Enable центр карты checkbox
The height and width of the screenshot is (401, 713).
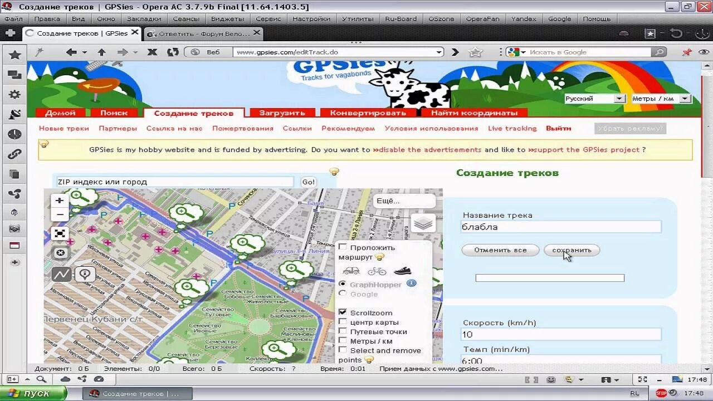[x=343, y=322]
